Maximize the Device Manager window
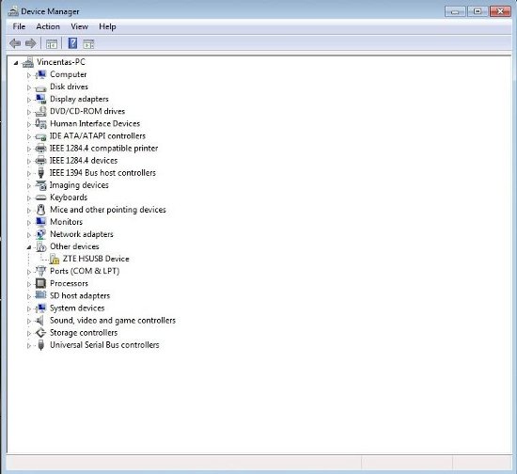Image resolution: width=517 pixels, height=474 pixels. tap(478, 11)
